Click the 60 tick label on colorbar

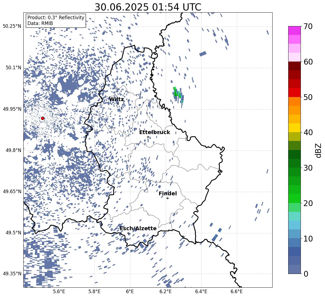(x=308, y=62)
